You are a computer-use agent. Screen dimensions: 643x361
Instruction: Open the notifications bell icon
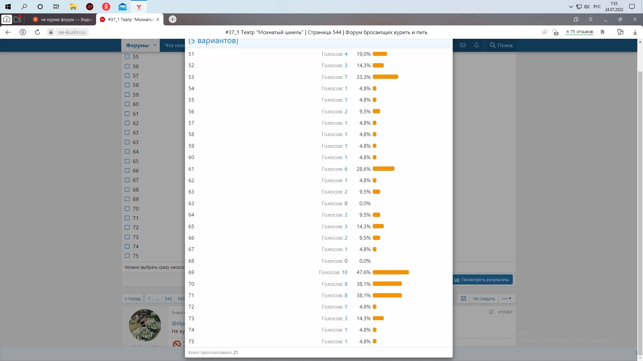pyautogui.click(x=477, y=45)
